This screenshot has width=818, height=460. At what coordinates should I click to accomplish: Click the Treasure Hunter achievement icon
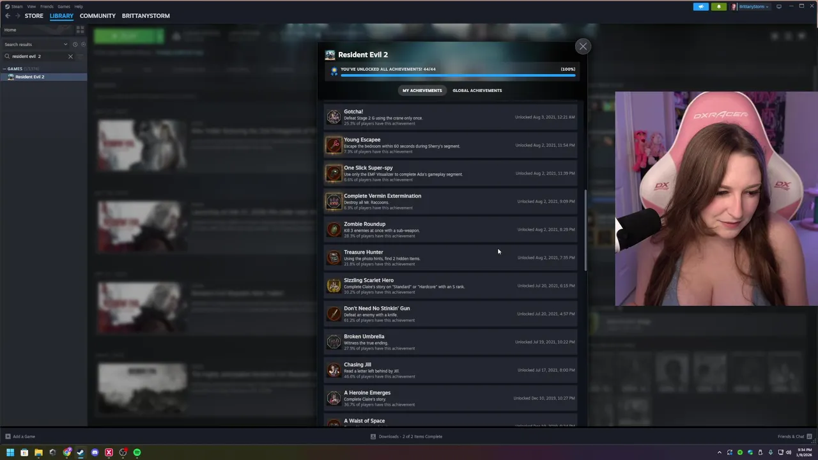[x=334, y=257]
